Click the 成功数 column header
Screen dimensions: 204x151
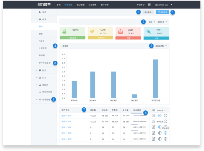point(93,110)
